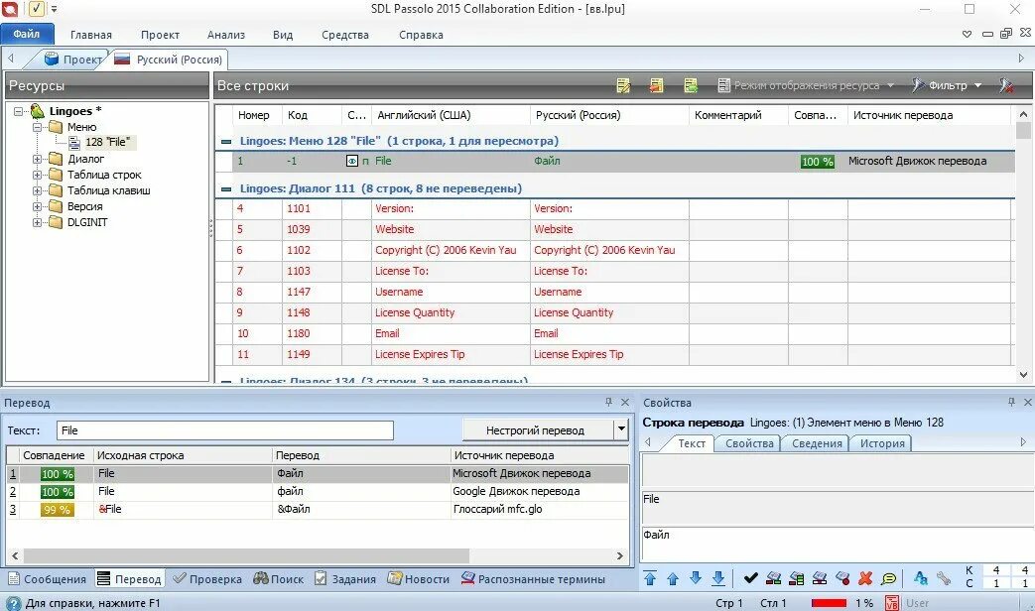Viewport: 1035px width, 611px height.
Task: Click the red-arrow list icon in strings header
Action: point(656,85)
